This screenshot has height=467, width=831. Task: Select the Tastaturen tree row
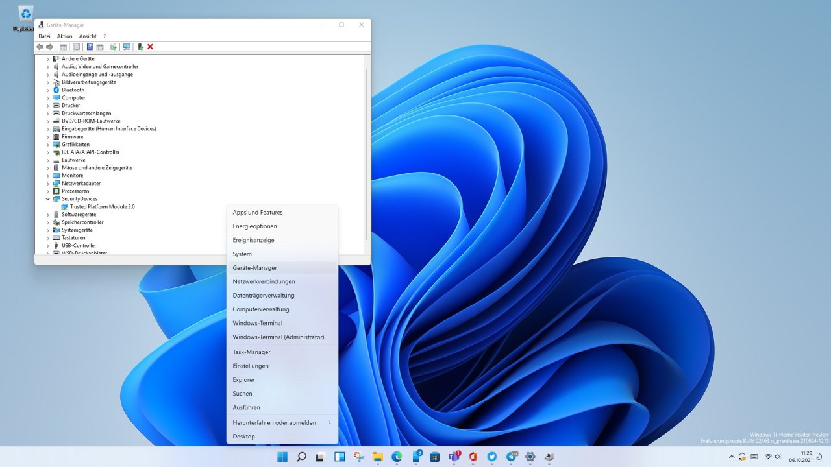(73, 238)
